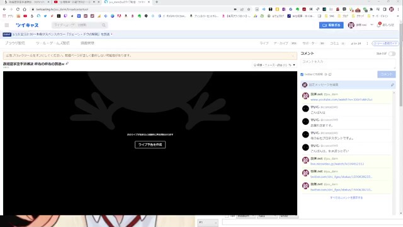Click pop-out icon beside Twitter checkbox
The image size is (403, 227).
(x=330, y=74)
